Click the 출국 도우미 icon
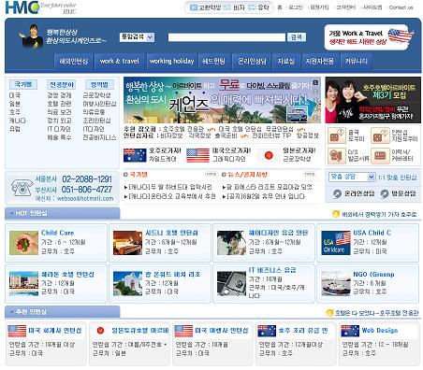423x370 pixels. (x=336, y=135)
